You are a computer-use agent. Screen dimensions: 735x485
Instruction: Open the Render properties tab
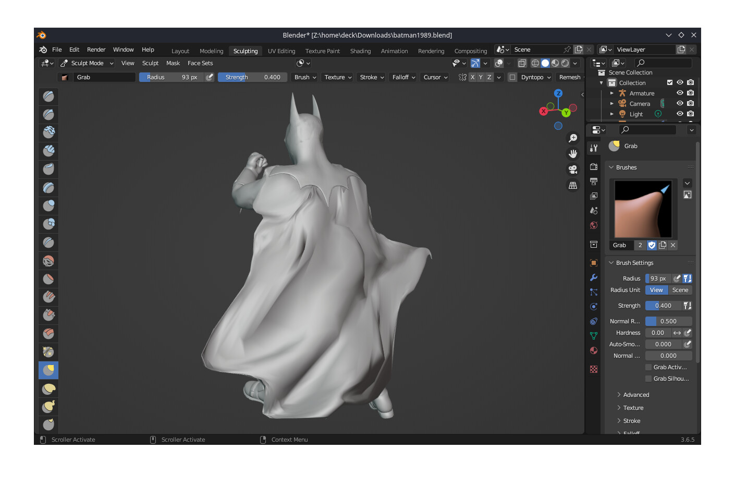(x=594, y=167)
